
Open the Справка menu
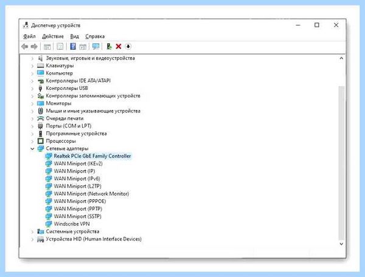tap(95, 36)
